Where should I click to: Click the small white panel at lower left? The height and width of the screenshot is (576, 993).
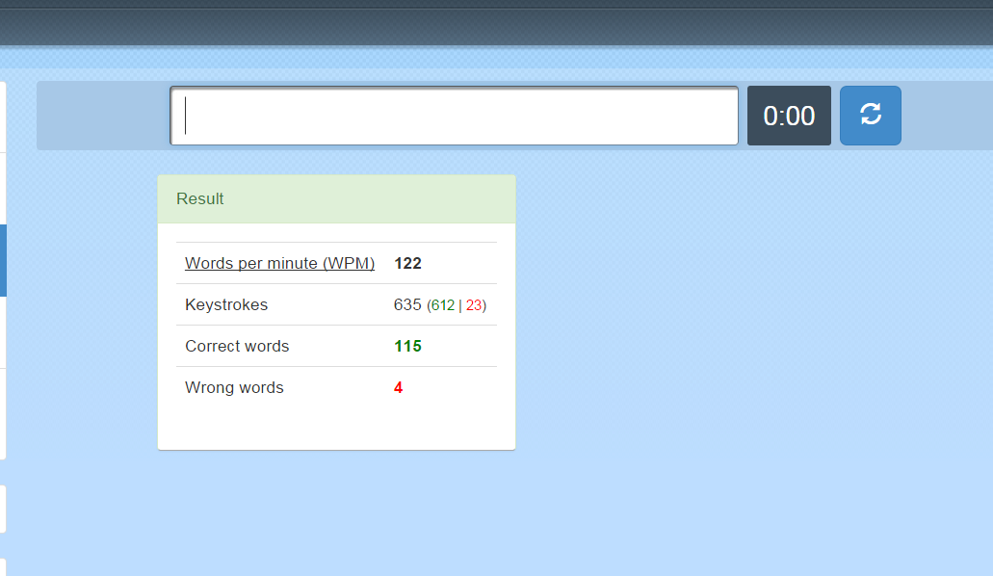tap(3, 509)
